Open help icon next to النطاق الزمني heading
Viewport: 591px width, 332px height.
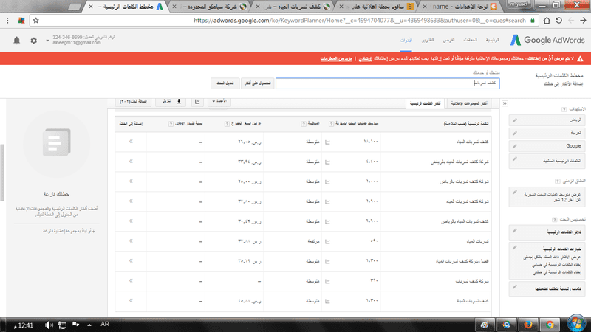(x=558, y=181)
